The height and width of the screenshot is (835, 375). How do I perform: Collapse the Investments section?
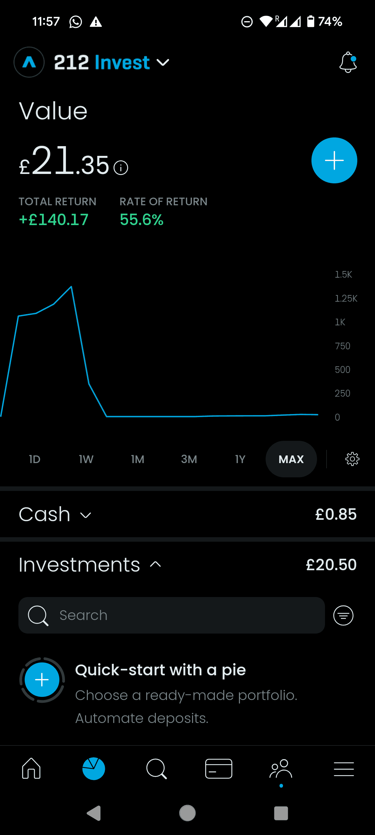pos(90,564)
